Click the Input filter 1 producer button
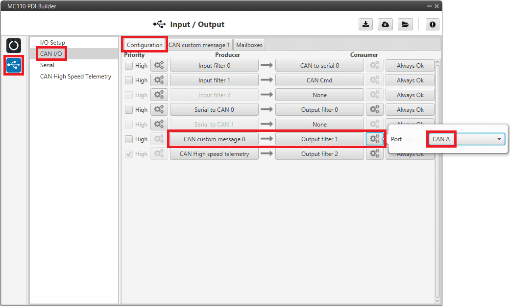Viewport: 510px width, 307px height. (x=214, y=80)
